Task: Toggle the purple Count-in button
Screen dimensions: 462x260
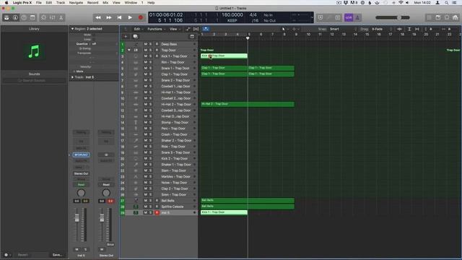Action: 349,17
